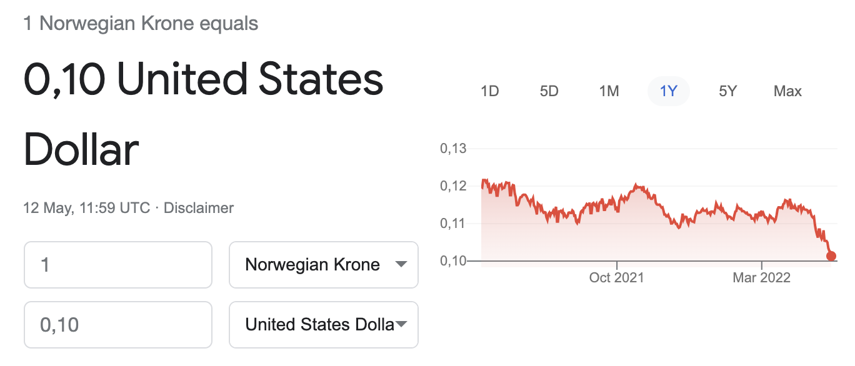Click the "0,10 United States Dollar" result heading
The height and width of the screenshot is (366, 855).
click(x=203, y=114)
